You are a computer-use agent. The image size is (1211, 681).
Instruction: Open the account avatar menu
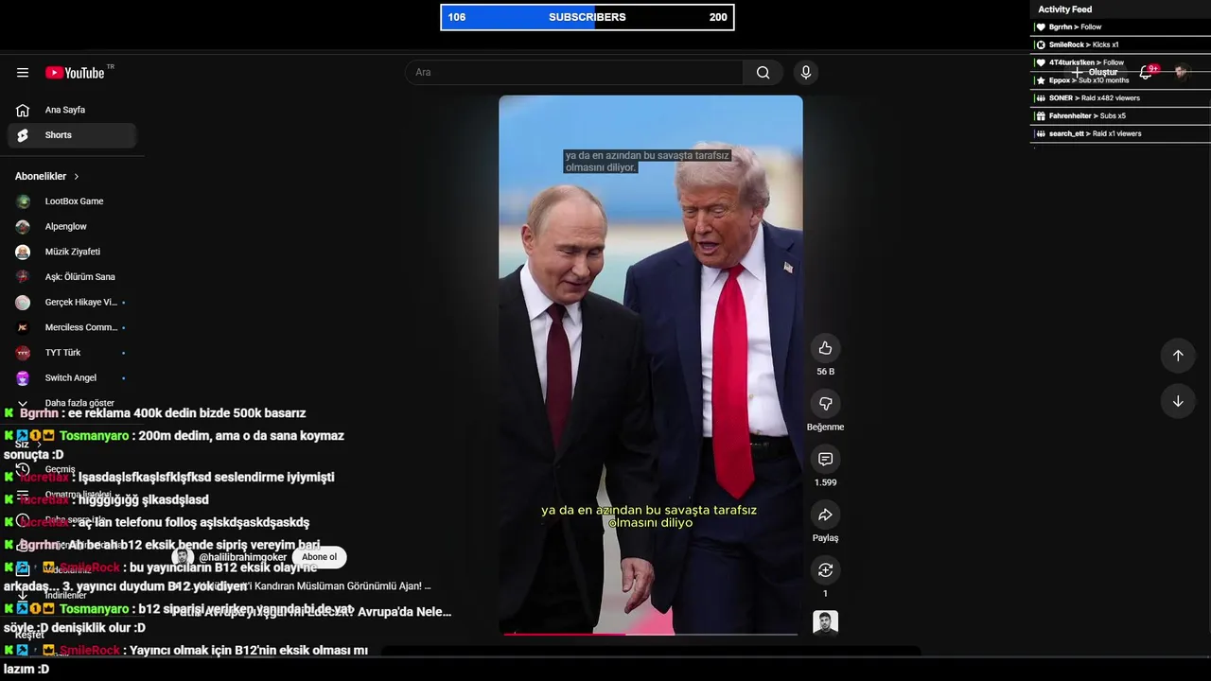pos(1181,73)
